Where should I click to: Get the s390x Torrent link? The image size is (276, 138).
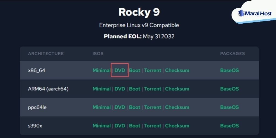click(x=153, y=126)
